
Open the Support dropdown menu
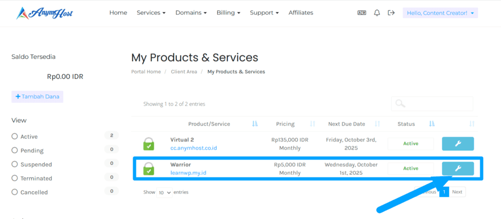tap(264, 13)
